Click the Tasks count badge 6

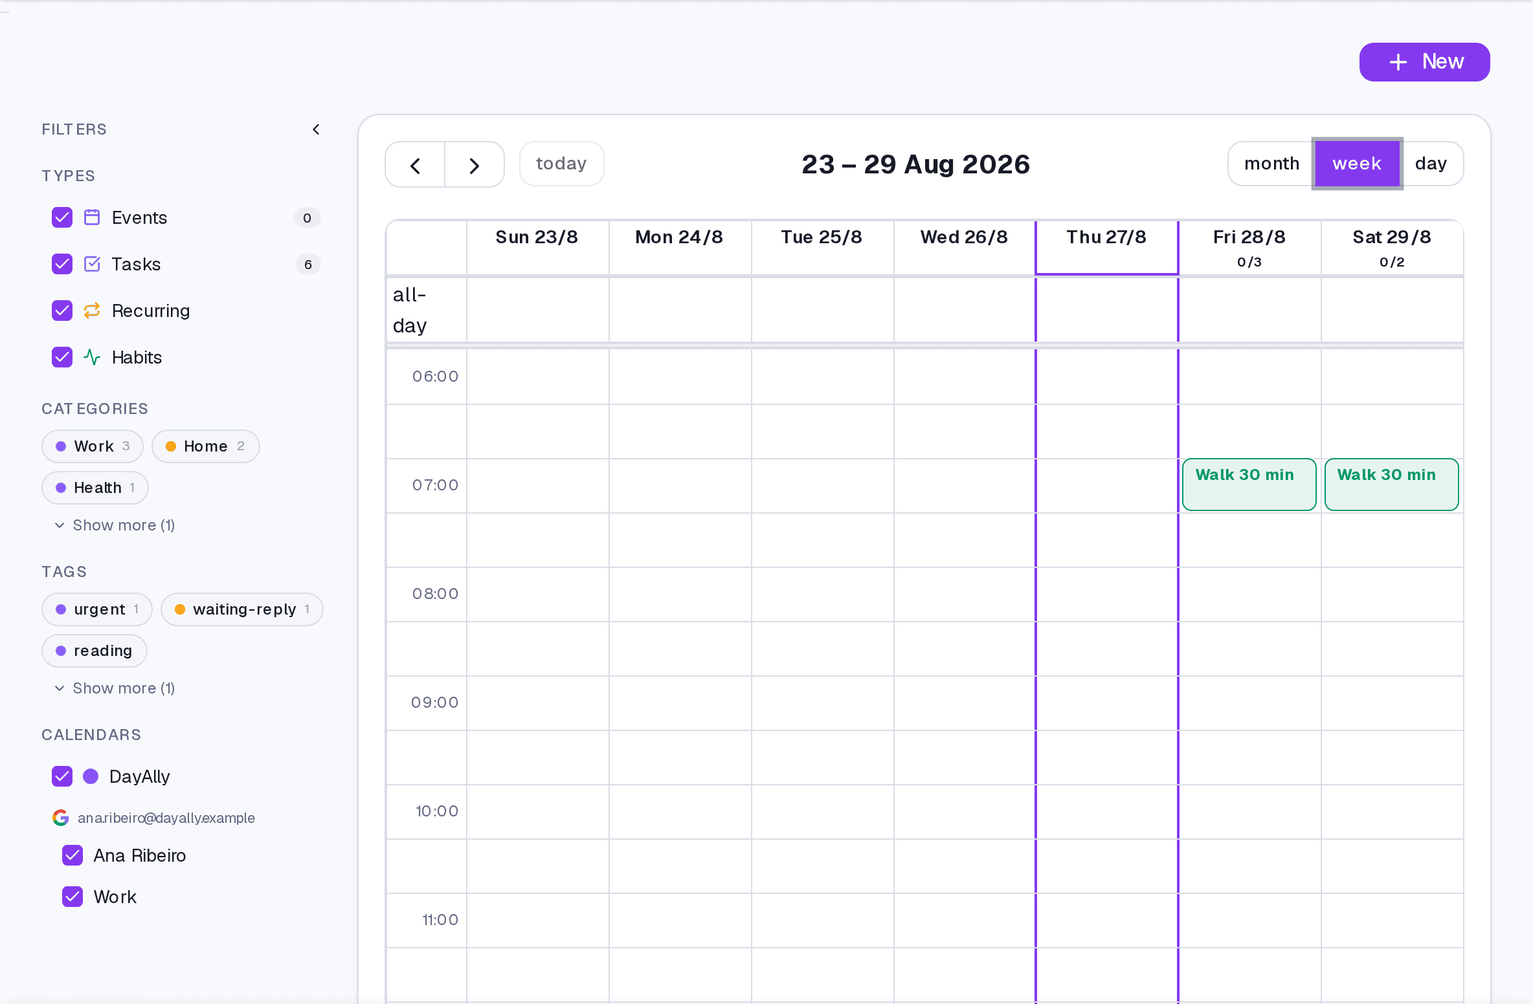(308, 265)
